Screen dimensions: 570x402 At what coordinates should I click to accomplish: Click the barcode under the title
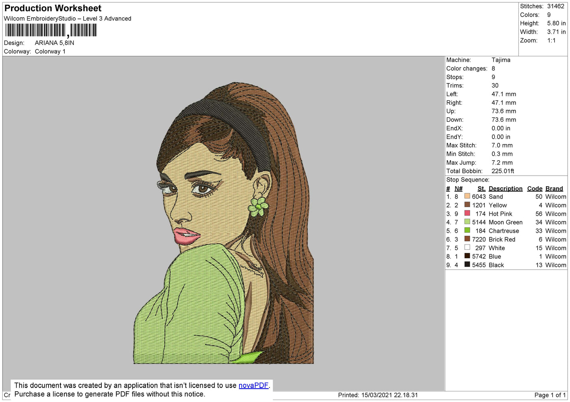point(51,30)
